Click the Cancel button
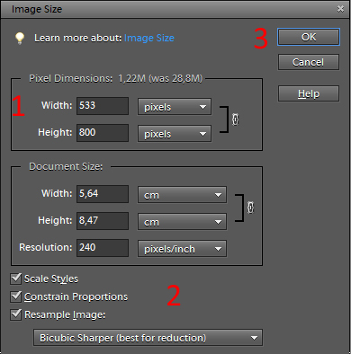 309,62
